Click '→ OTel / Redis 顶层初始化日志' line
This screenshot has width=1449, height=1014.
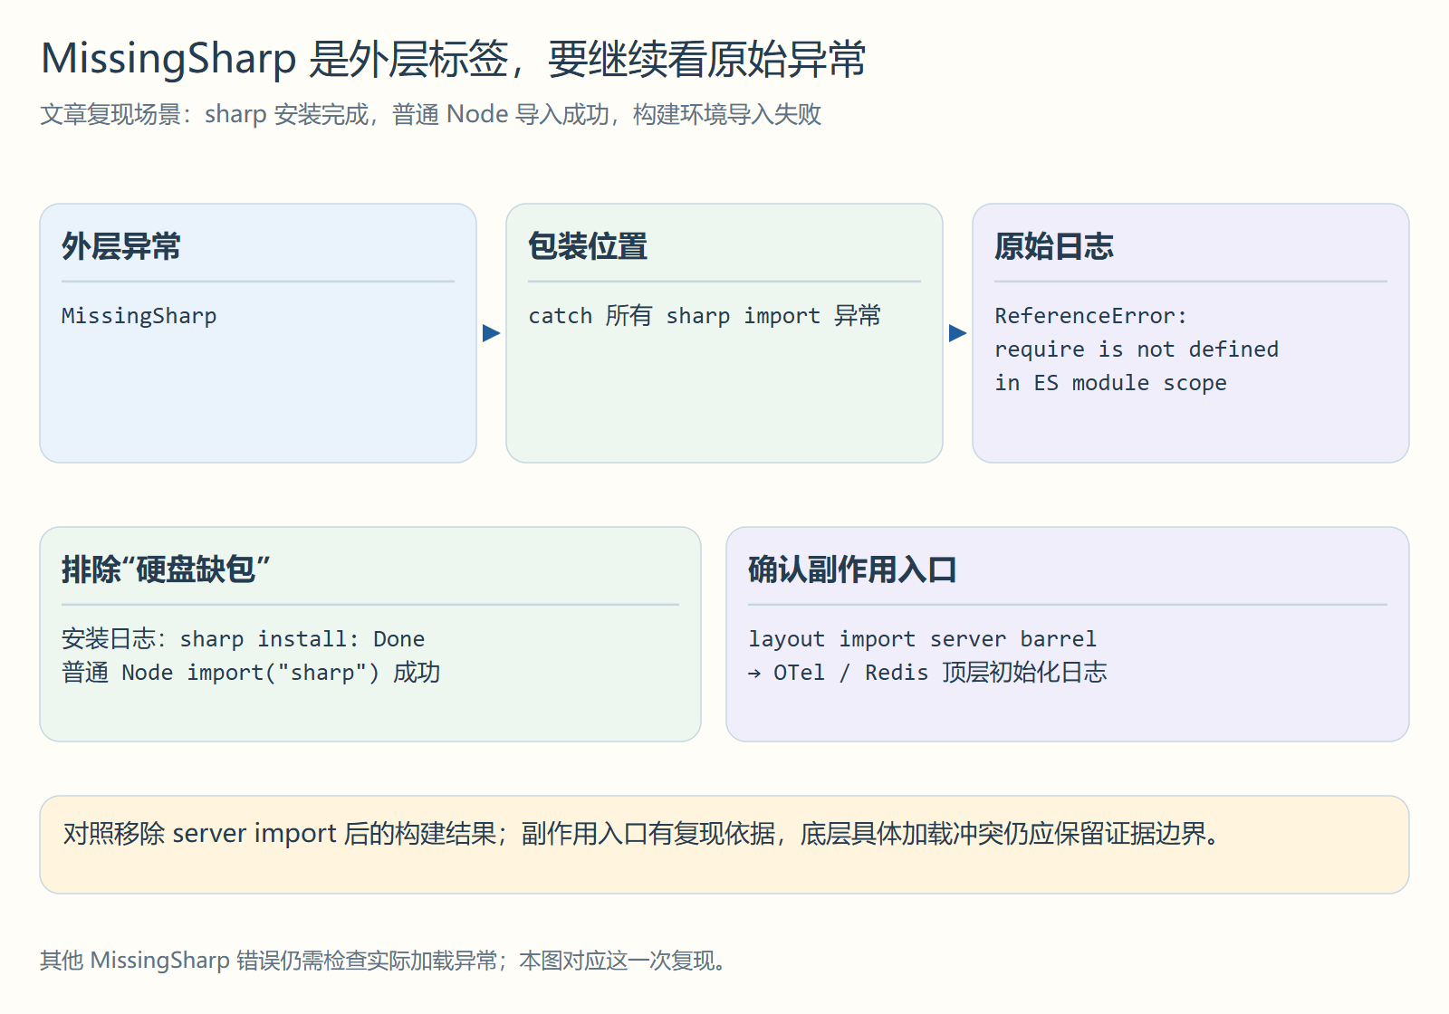coord(927,673)
